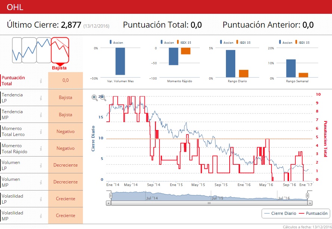
Task: Click the Cálculos a fecha footer text
Action: 307,227
